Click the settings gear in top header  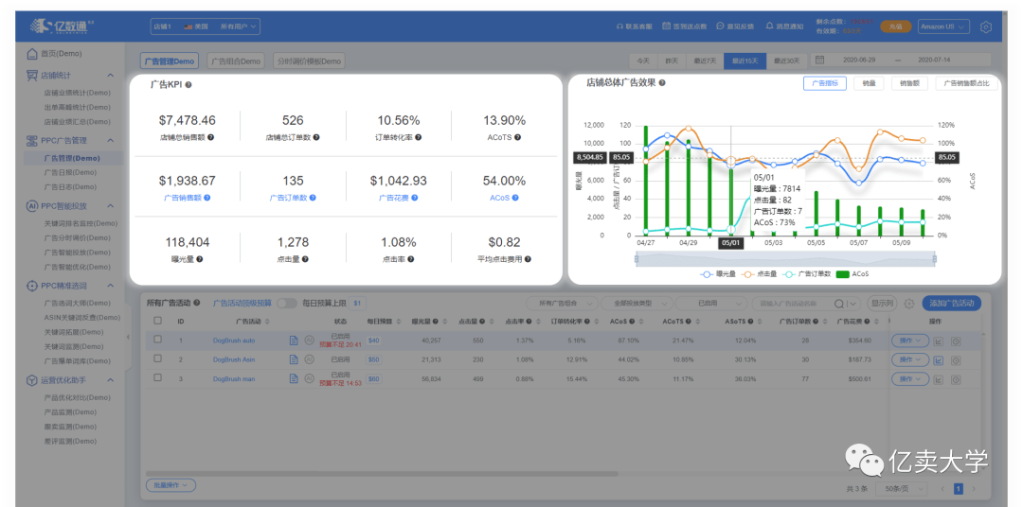click(986, 26)
